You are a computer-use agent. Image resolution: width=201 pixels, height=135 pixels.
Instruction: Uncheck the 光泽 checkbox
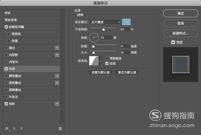tap(6, 69)
